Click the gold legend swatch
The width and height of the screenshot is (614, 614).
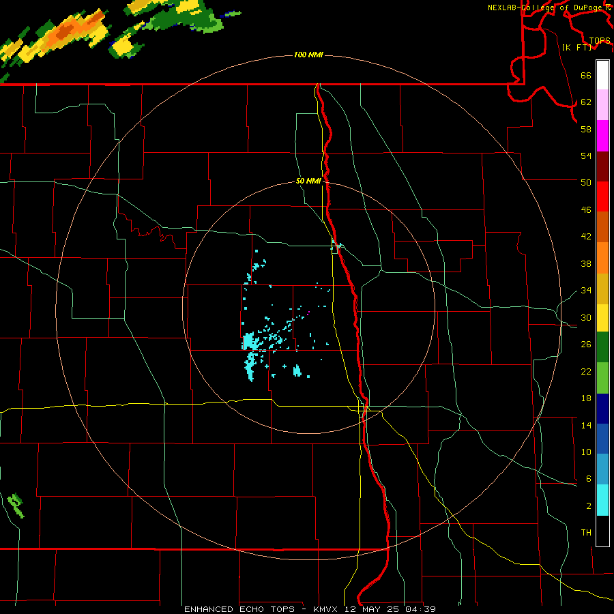[x=602, y=289]
